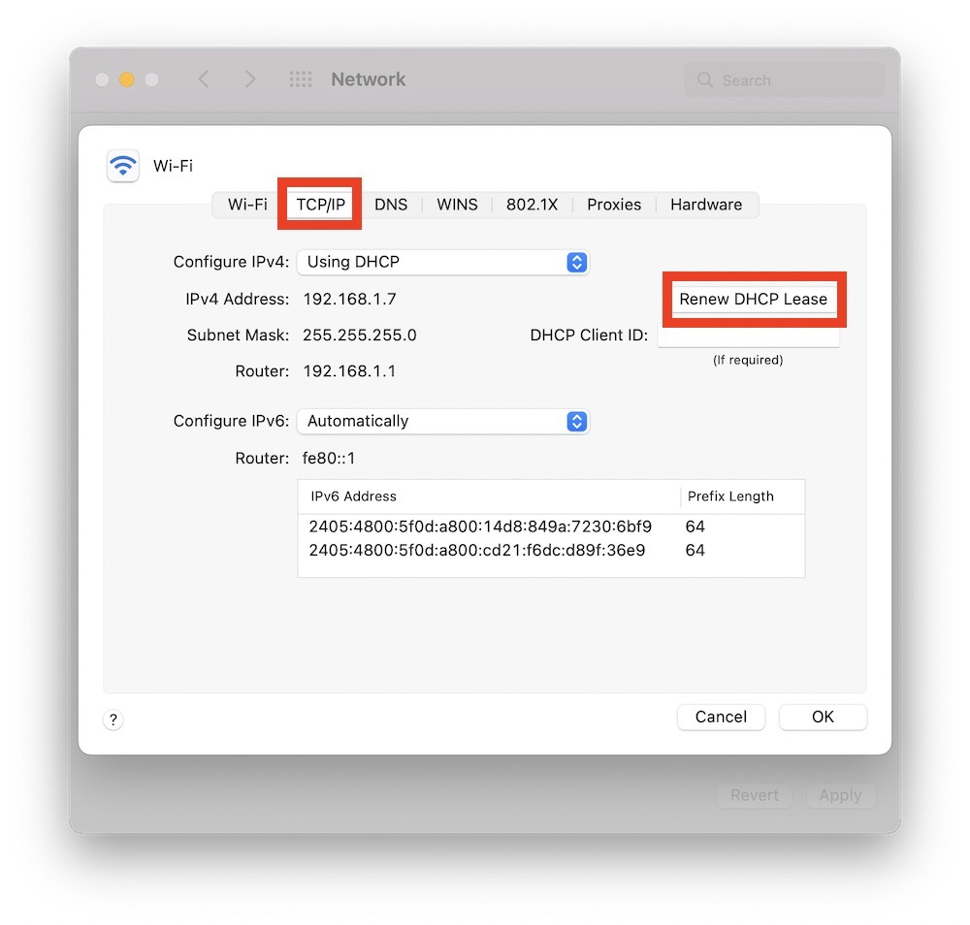Click IPv6 router value fe80::1
Screen dimensions: 970x925
[329, 459]
